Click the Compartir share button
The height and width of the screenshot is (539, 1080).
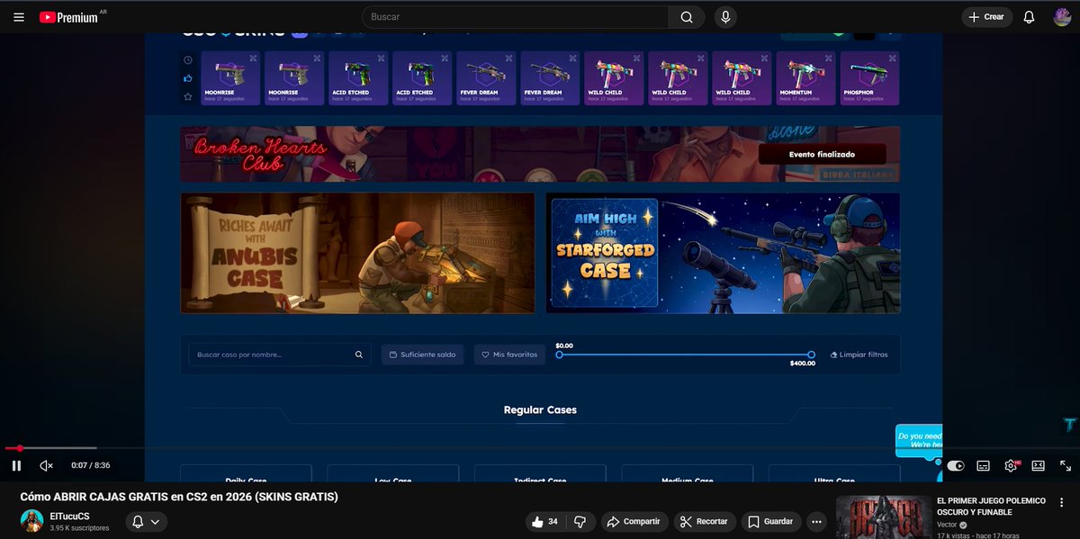point(634,521)
